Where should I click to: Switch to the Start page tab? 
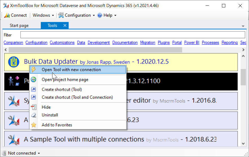[x=19, y=25]
